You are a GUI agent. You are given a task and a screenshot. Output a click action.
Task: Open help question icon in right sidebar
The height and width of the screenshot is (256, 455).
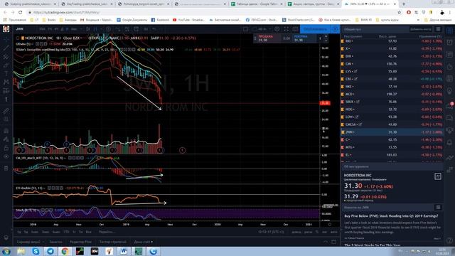[x=449, y=240]
